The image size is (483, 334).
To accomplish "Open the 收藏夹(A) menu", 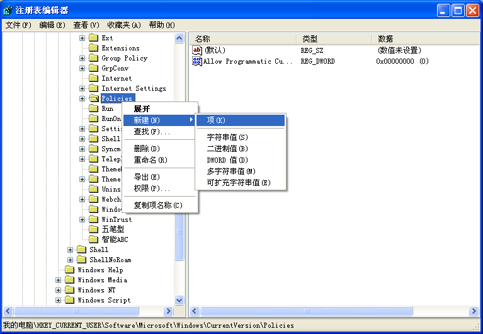I will 124,25.
